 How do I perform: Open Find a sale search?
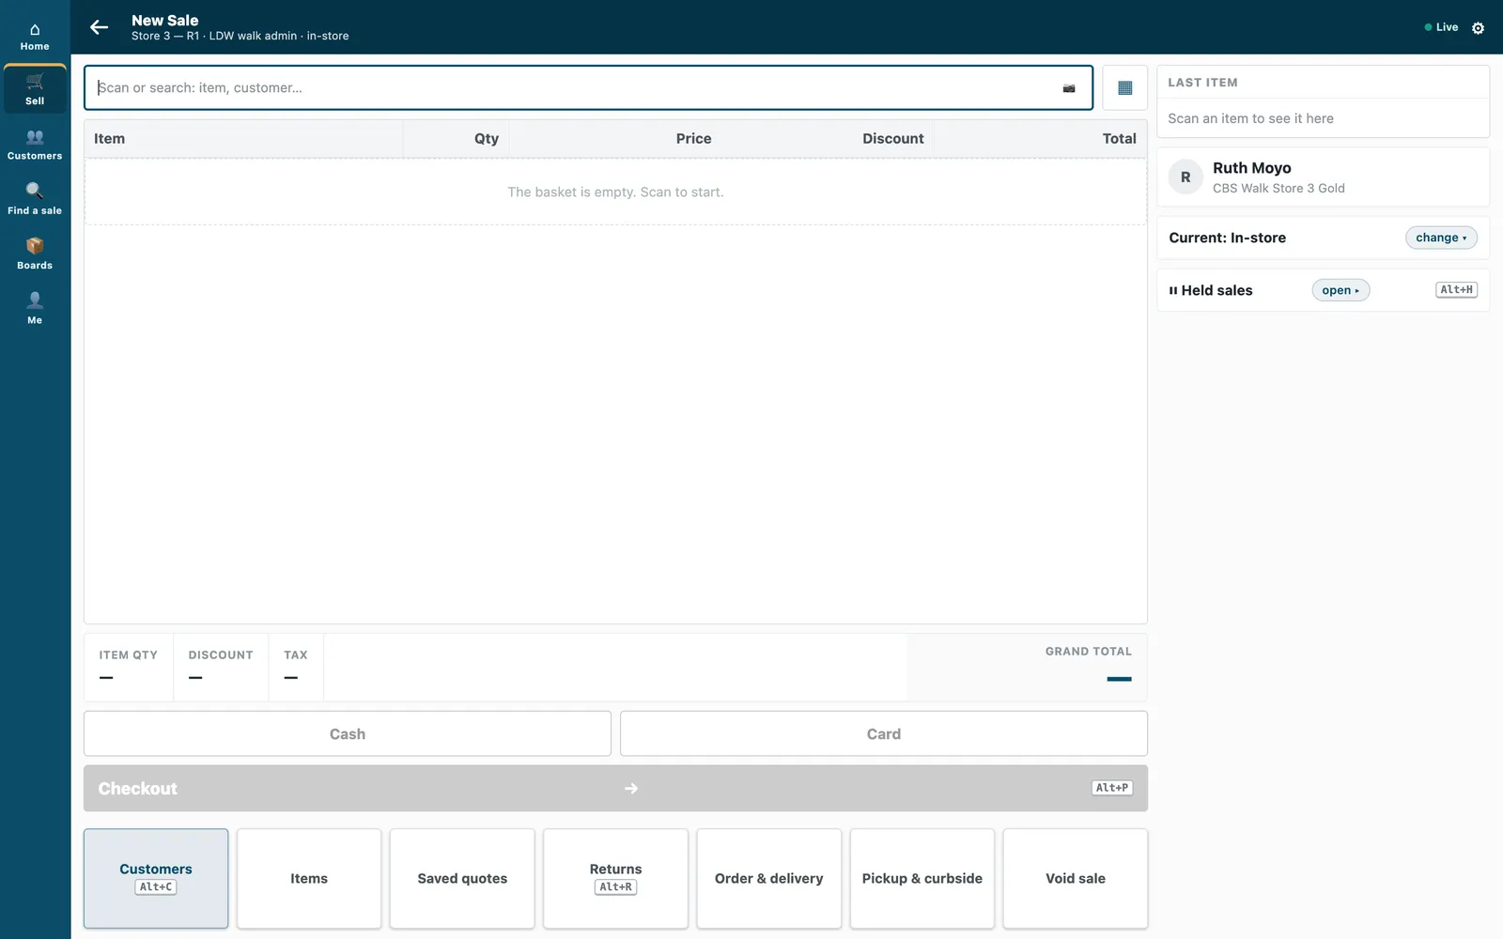pyautogui.click(x=35, y=199)
